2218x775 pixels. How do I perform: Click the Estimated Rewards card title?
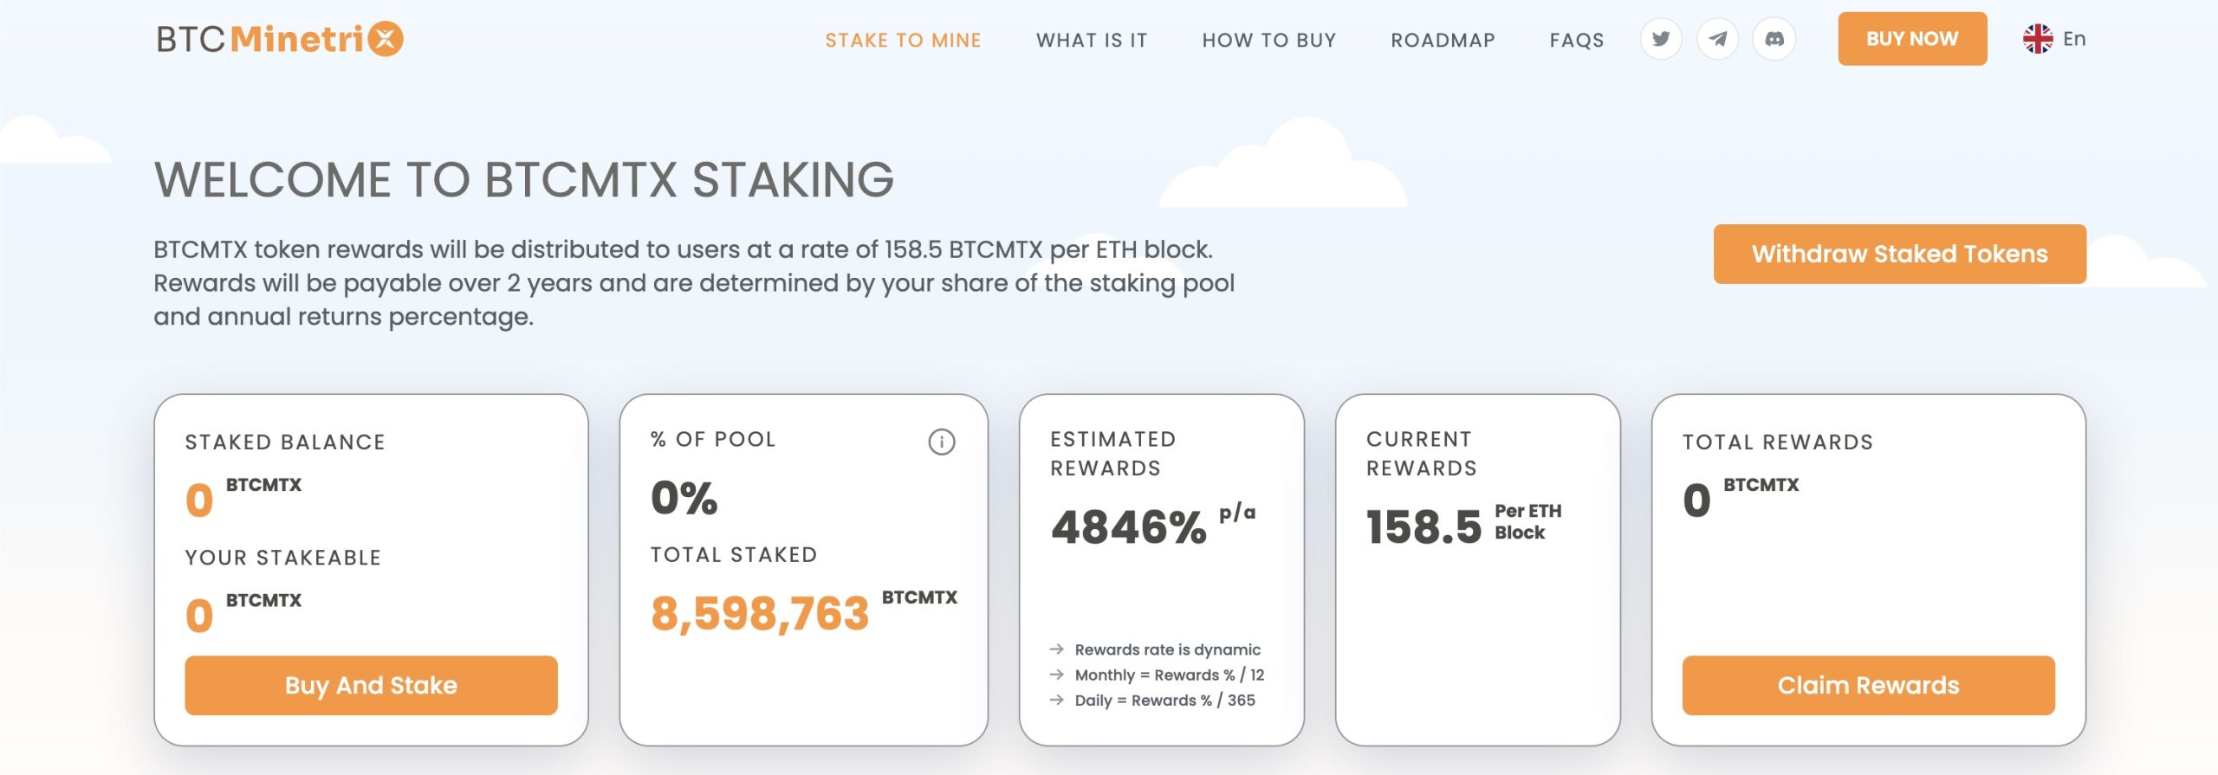(1113, 454)
